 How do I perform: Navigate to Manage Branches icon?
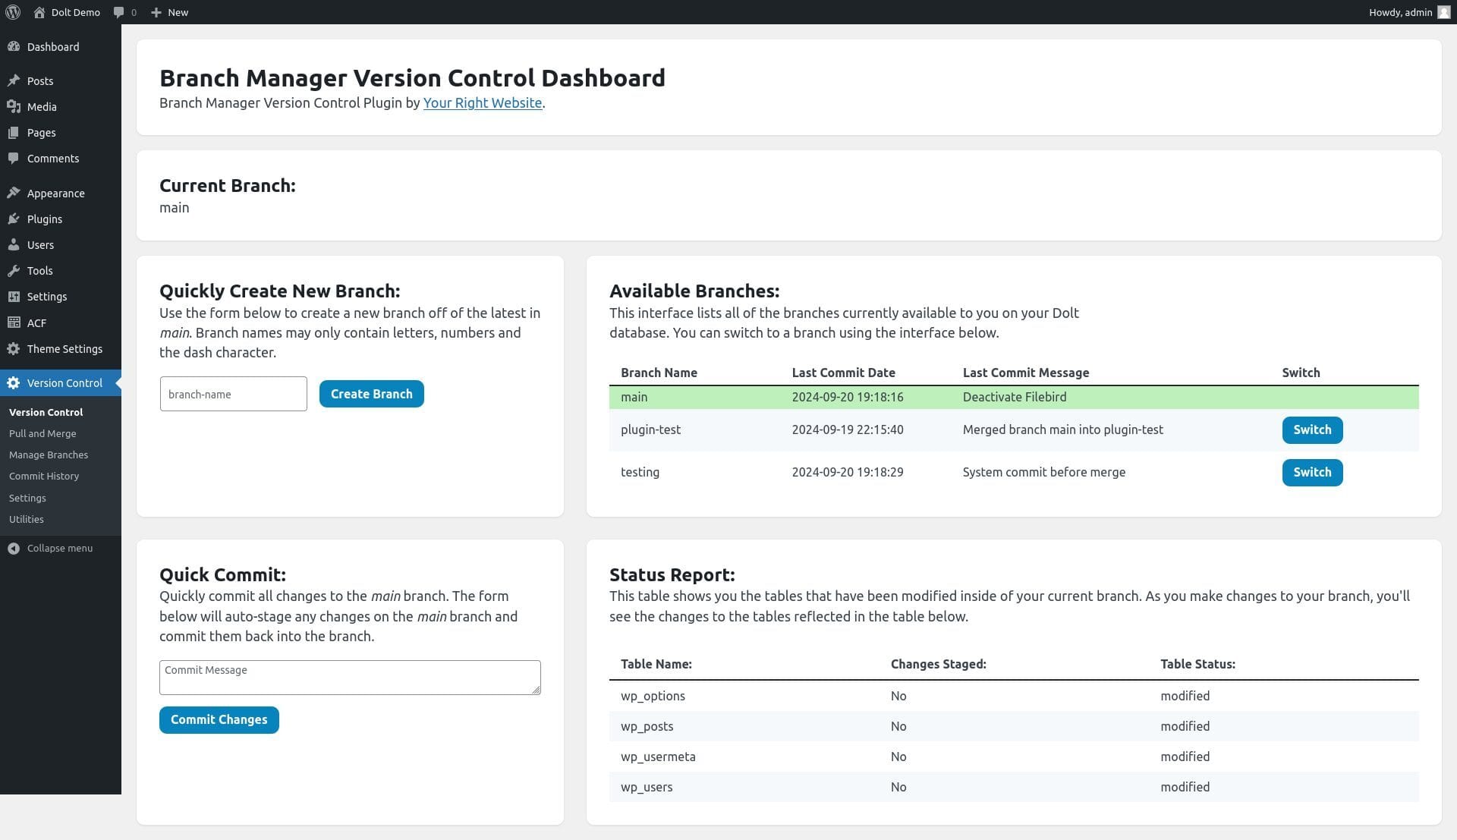(48, 455)
